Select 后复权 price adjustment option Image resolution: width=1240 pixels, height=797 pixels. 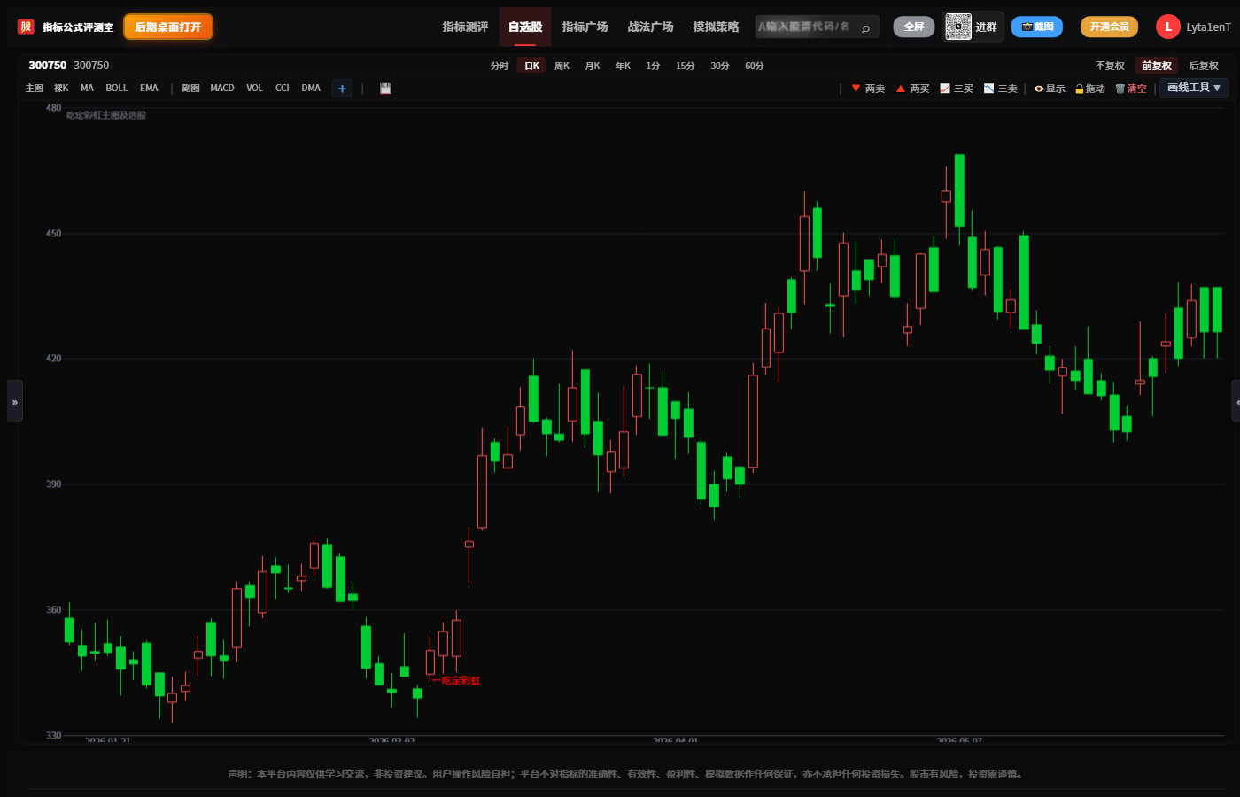[x=1204, y=66]
